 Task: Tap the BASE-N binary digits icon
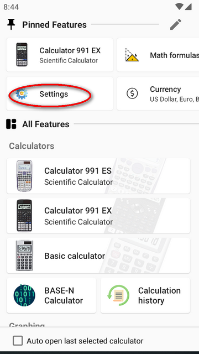click(x=24, y=295)
